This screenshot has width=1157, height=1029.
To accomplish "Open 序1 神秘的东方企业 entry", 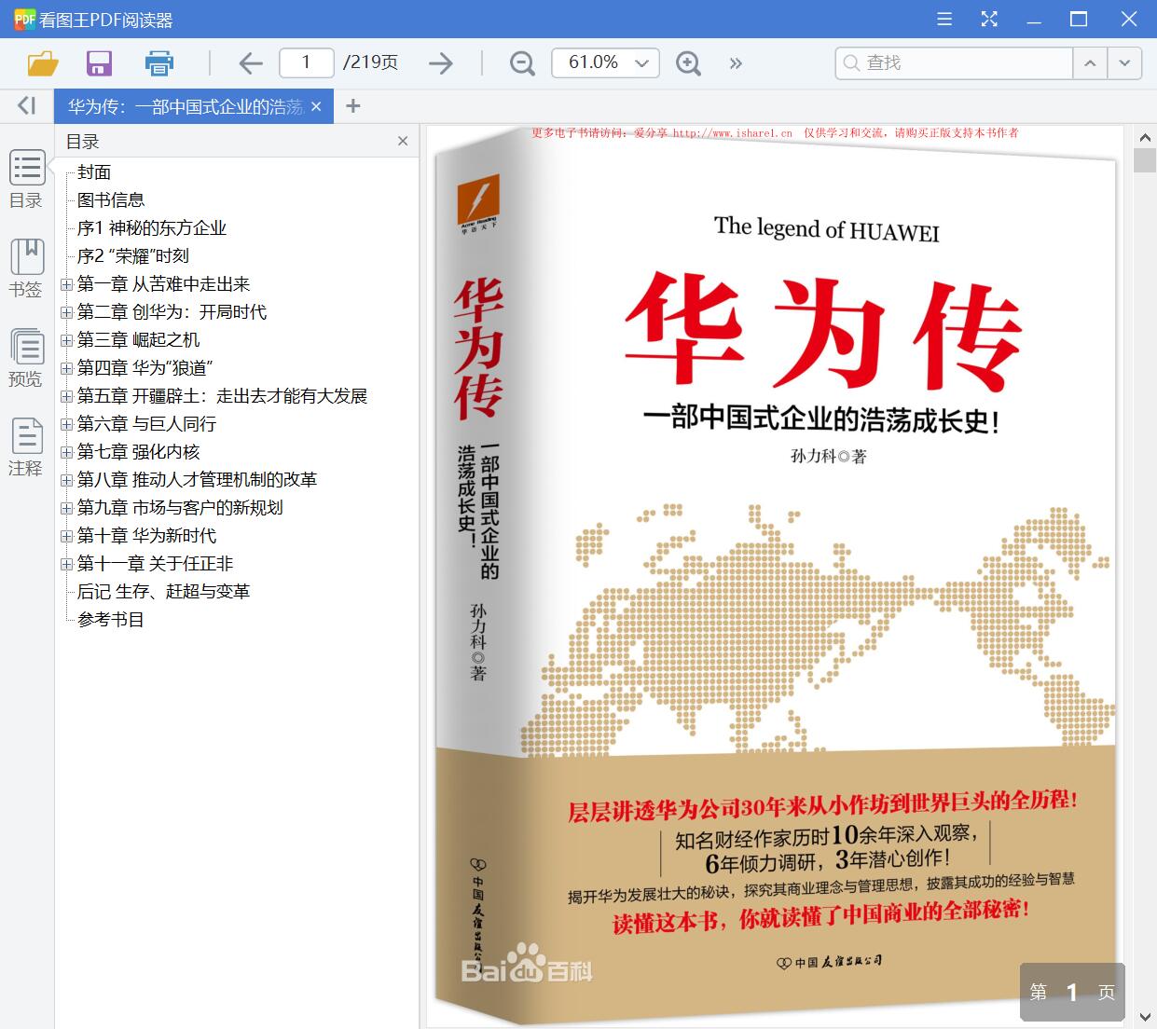I will pos(152,228).
